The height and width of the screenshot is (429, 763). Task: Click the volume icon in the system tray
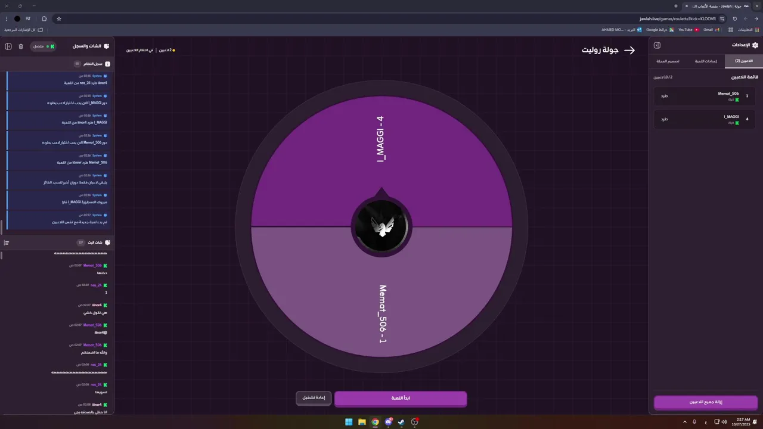724,422
